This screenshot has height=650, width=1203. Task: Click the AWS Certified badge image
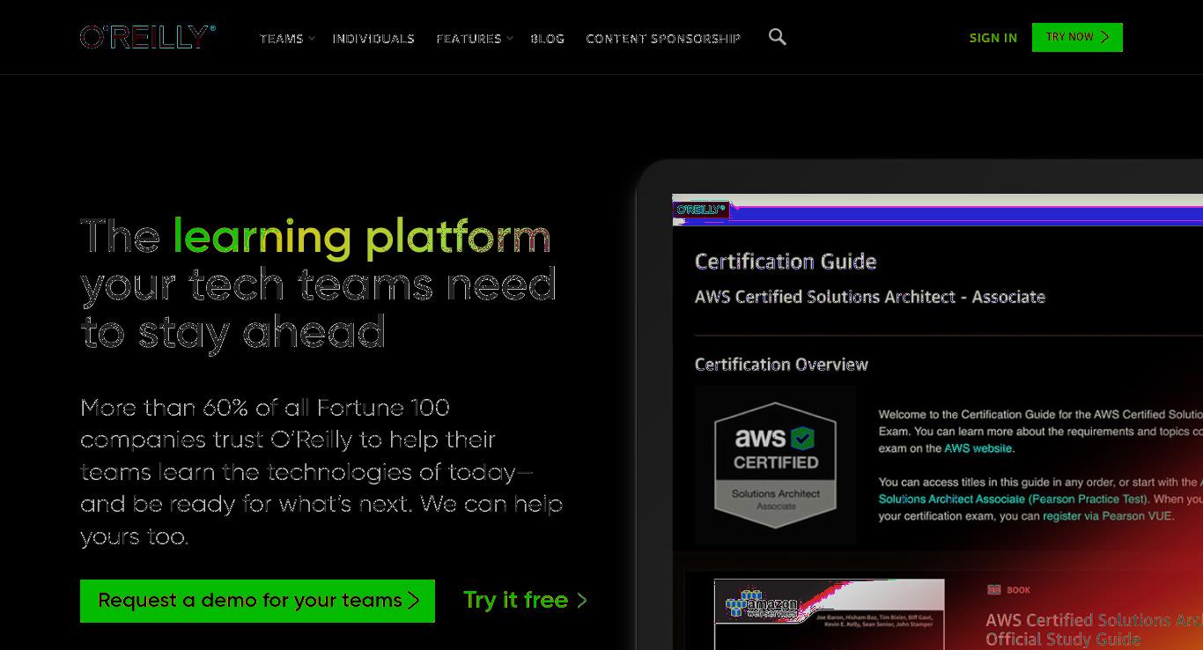click(776, 465)
